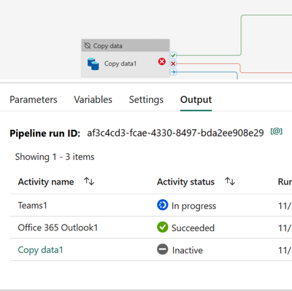Open the Copy data1 activity link
This screenshot has width=292, height=291.
[x=40, y=250]
